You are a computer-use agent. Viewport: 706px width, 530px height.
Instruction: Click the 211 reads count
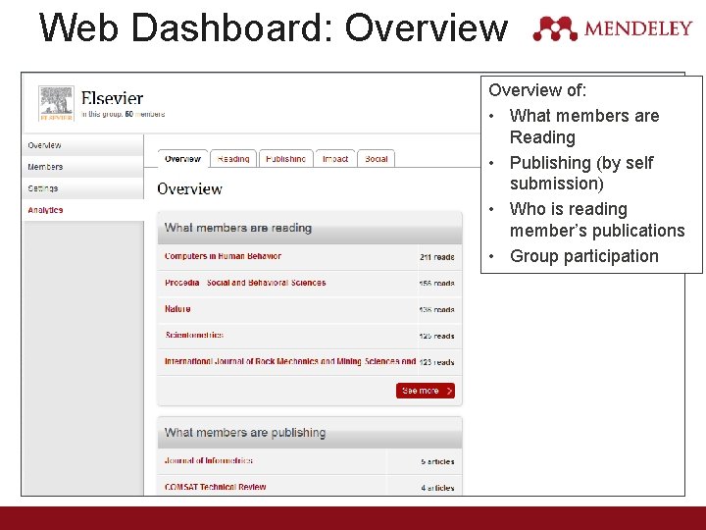(x=437, y=257)
